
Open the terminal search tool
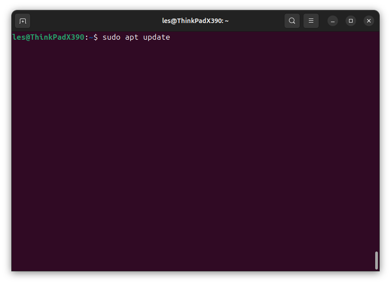tap(292, 21)
